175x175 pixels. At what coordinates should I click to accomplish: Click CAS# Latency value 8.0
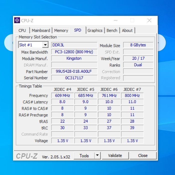point(62,102)
